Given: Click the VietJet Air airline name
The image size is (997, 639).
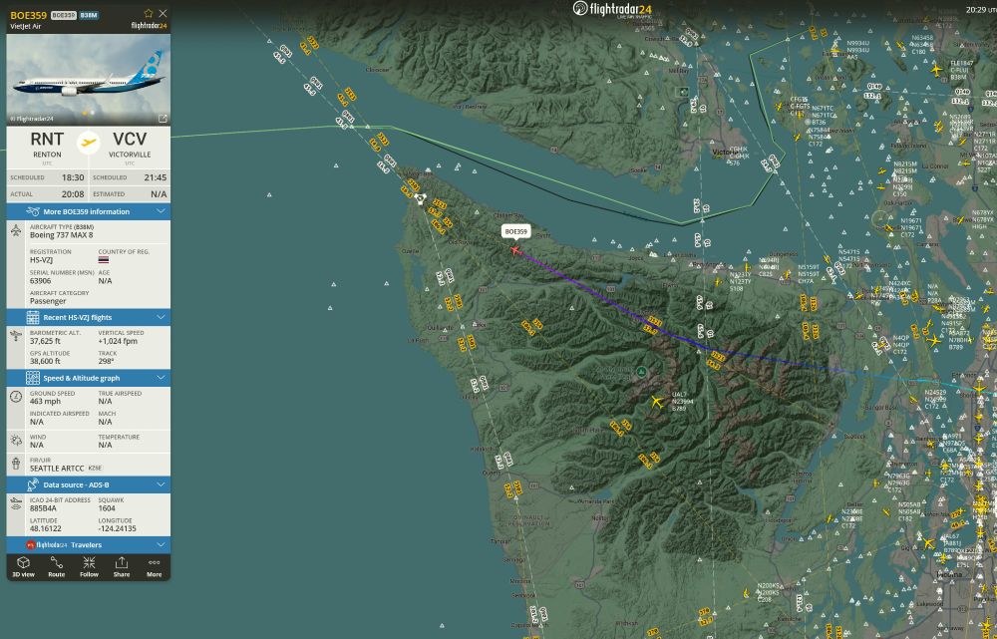Looking at the screenshot, I should pos(26,27).
